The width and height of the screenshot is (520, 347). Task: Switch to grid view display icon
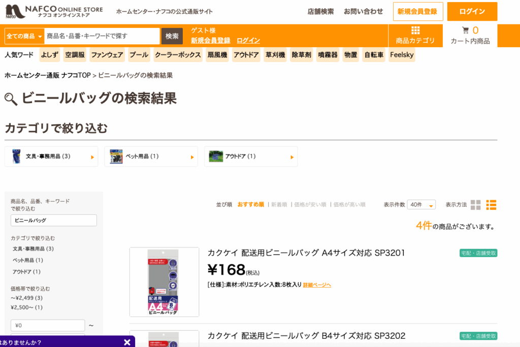pyautogui.click(x=475, y=205)
